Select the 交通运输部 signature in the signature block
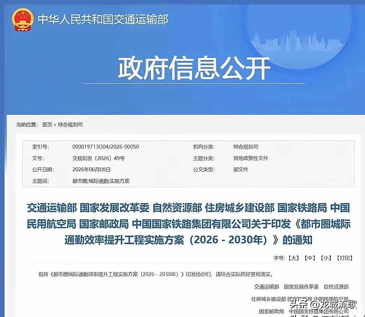Image resolution: width=365 pixels, height=317 pixels. click(x=266, y=287)
